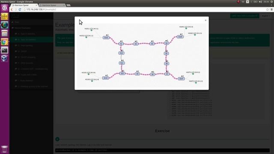Screen dimensions: 274x154
Task: Bookmark this page with the star
Action: coord(267,9)
